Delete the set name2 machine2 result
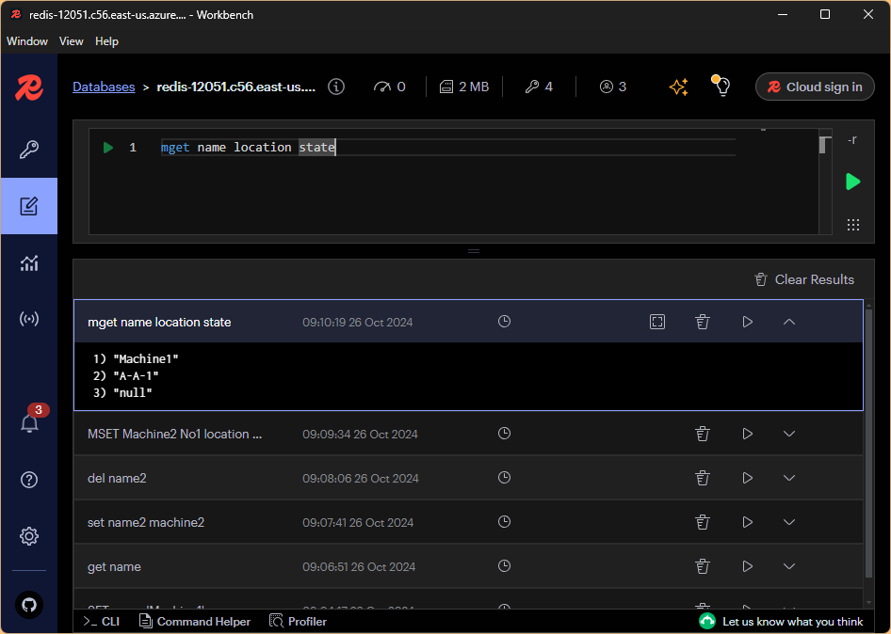The width and height of the screenshot is (891, 634). (x=703, y=522)
